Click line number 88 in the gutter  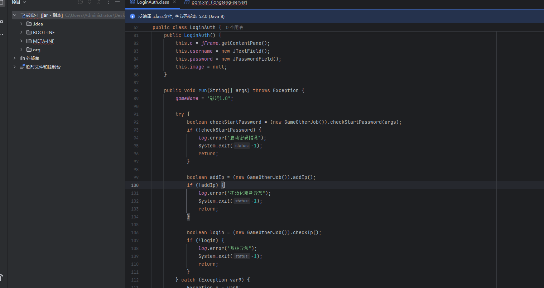point(136,90)
